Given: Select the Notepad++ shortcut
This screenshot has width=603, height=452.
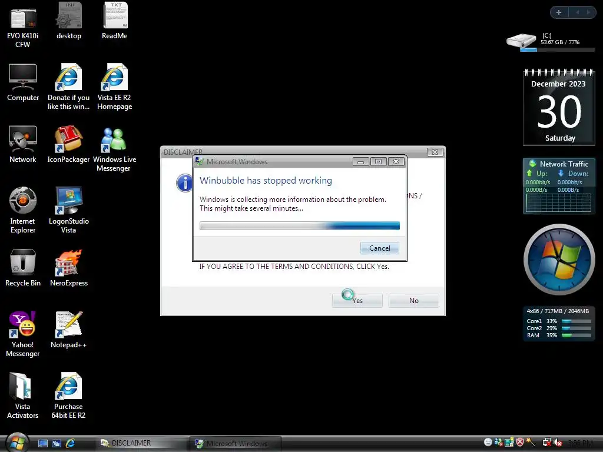Looking at the screenshot, I should 68,330.
